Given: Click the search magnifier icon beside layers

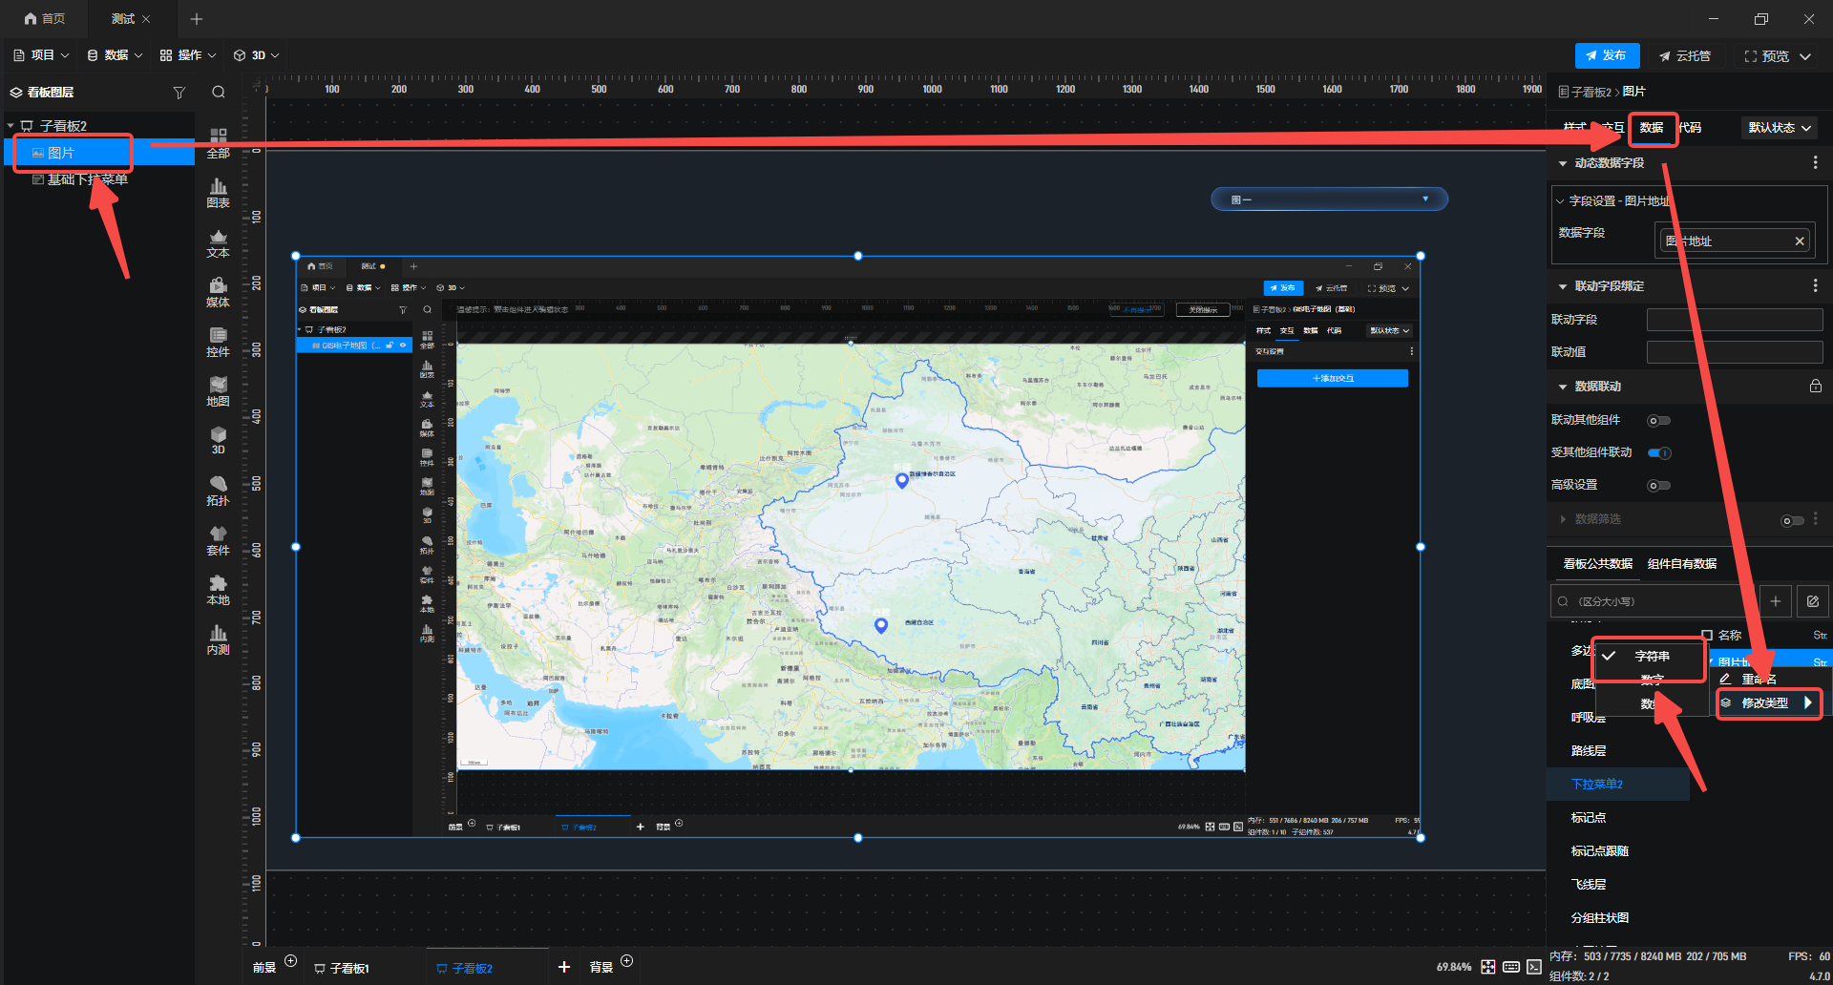Looking at the screenshot, I should click(x=219, y=93).
